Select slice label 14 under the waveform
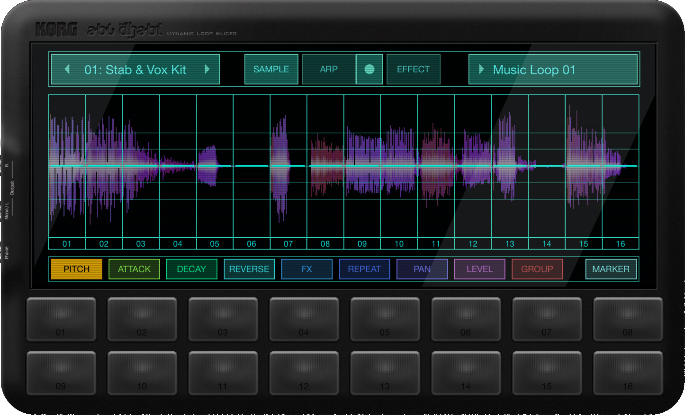This screenshot has height=415, width=685. pos(547,244)
